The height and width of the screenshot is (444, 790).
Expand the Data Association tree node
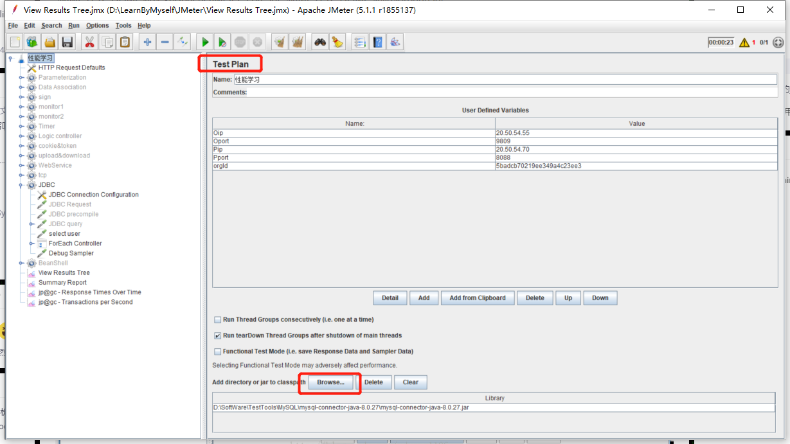(21, 87)
